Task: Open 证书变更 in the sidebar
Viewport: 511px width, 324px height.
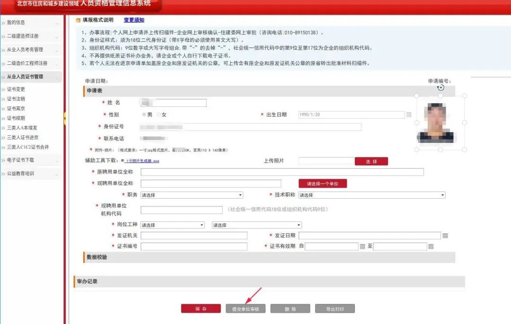Action: 16,89
